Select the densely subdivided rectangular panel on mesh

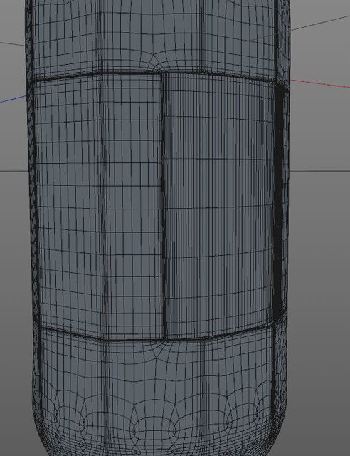218,206
